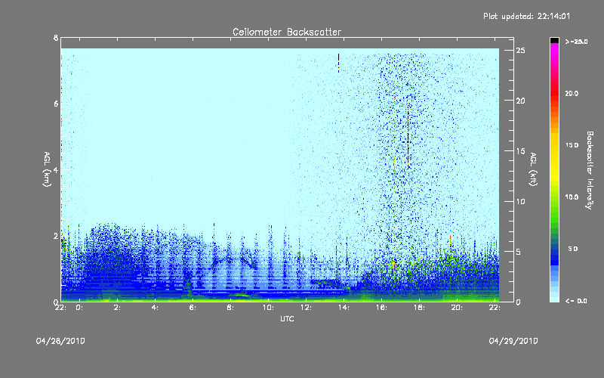Image resolution: width=604 pixels, height=378 pixels.
Task: Click the '10:' UTC time tick label
Action: point(268,308)
